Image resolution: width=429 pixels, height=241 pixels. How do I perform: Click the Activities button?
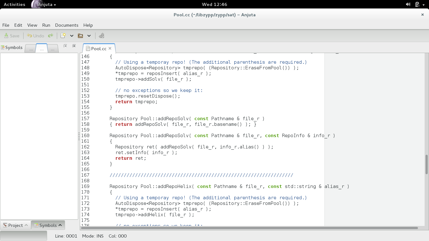(14, 4)
